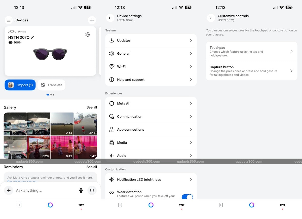Tap the microphone icon in Ask anything bar

click(81, 190)
